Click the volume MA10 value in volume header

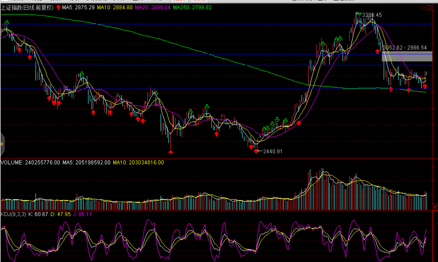click(138, 162)
